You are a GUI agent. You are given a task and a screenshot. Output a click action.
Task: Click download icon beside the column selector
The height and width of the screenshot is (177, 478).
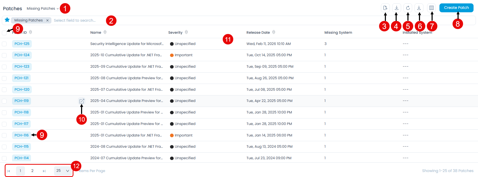tap(419, 8)
